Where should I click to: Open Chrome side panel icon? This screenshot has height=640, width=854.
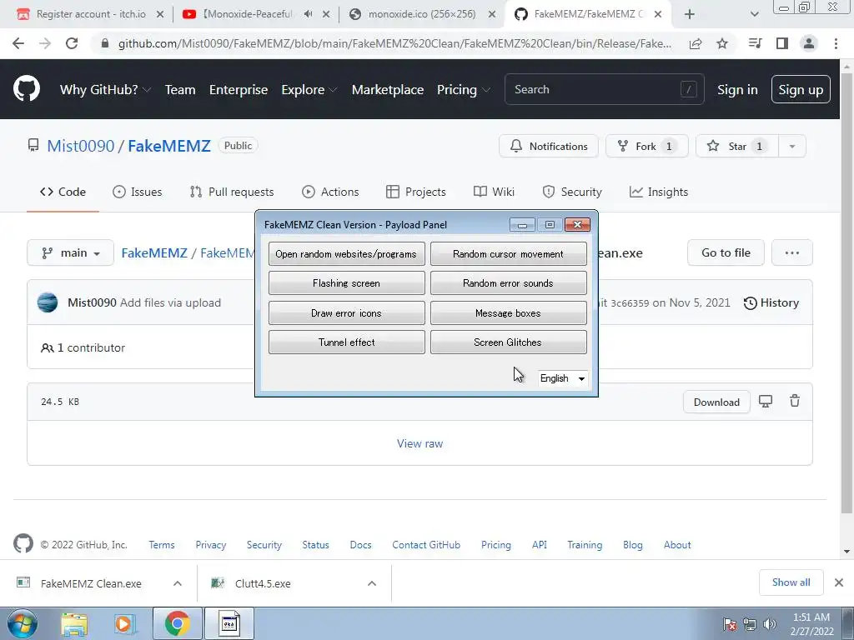point(782,43)
